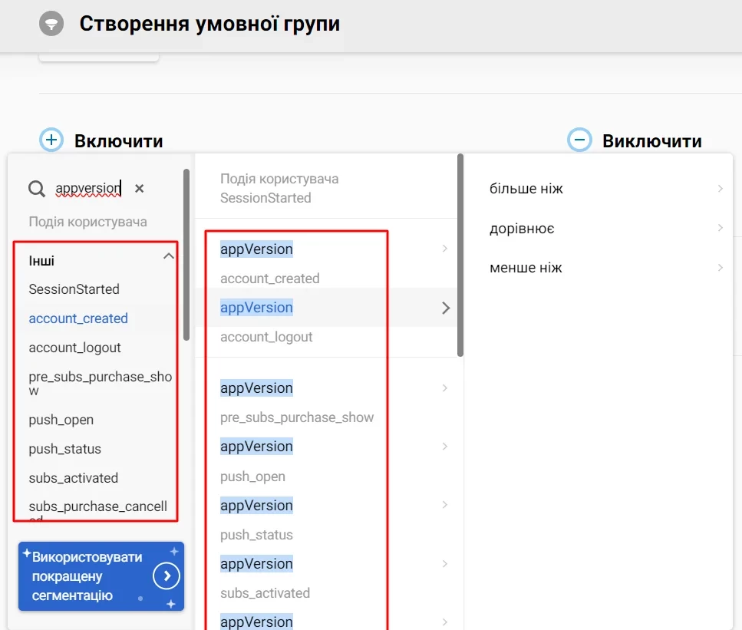Click the plus icon next to Включити

tap(51, 140)
